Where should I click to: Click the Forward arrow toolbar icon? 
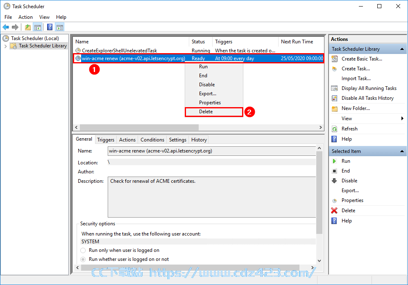[15, 27]
